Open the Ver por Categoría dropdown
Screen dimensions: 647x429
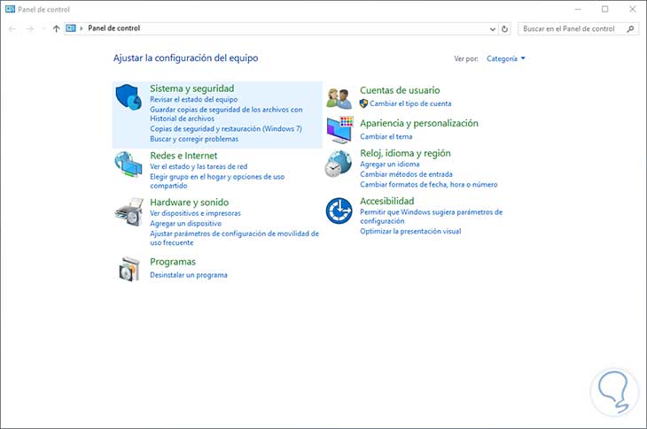click(506, 58)
